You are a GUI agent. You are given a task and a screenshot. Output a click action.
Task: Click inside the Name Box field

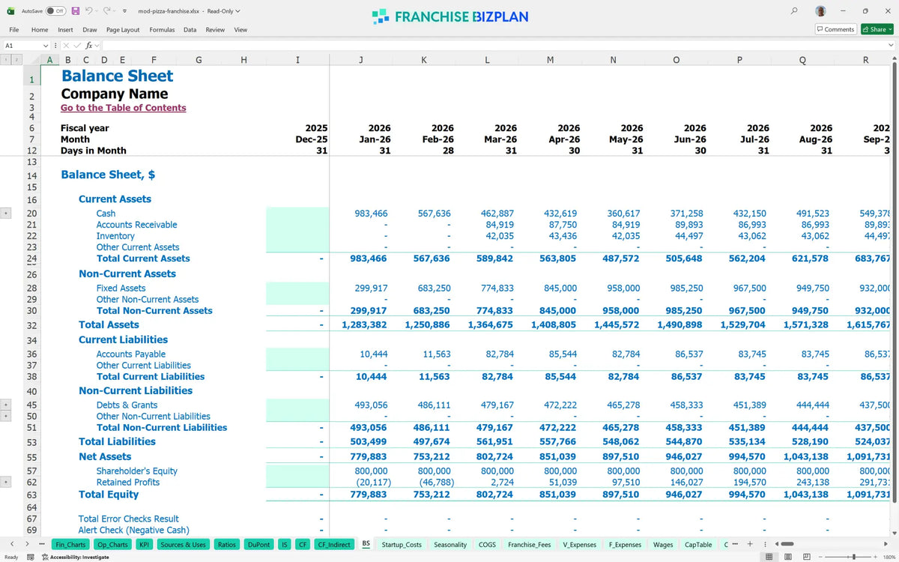pos(21,46)
